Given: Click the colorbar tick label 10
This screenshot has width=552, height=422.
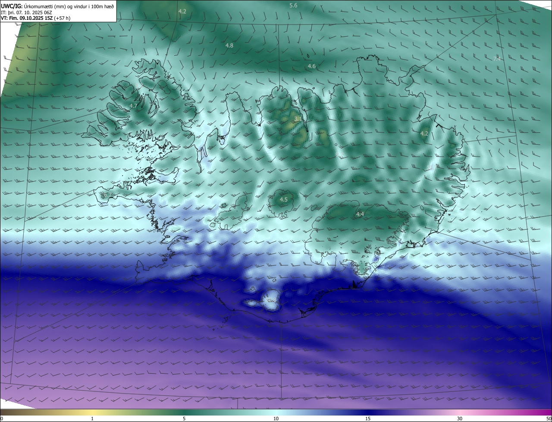Looking at the screenshot, I should pyautogui.click(x=276, y=419).
